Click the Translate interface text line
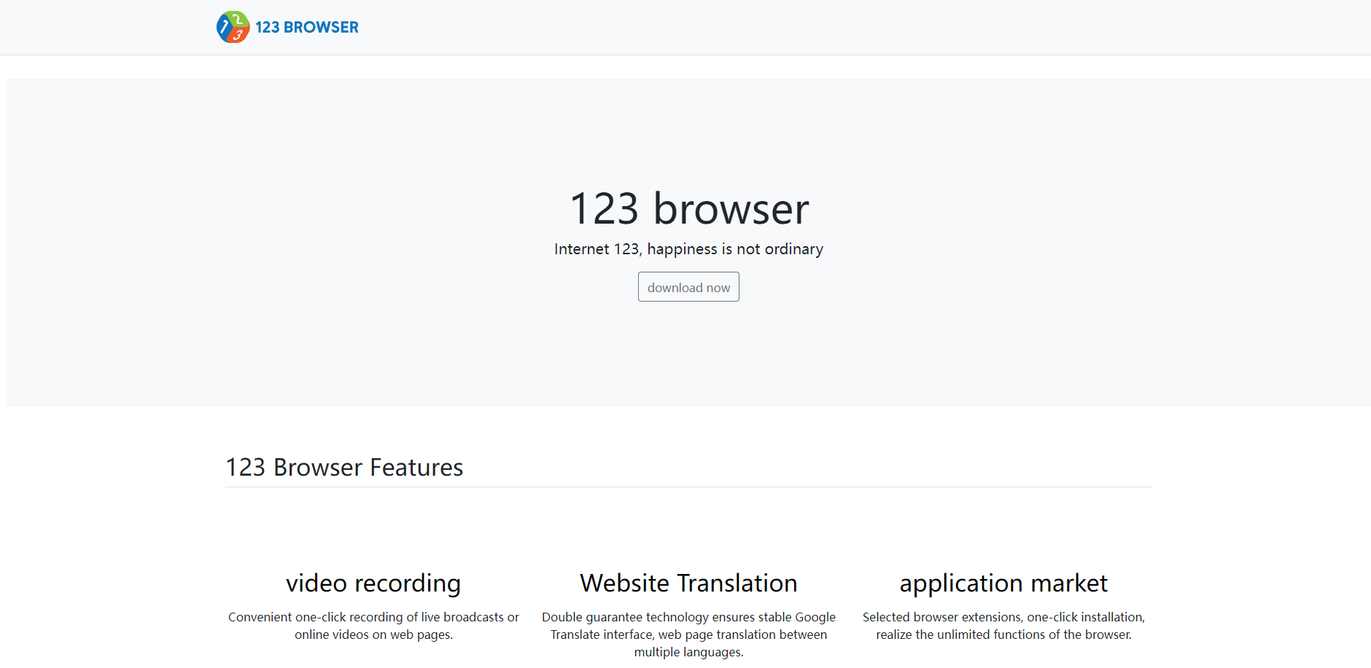The height and width of the screenshot is (668, 1371). click(688, 634)
